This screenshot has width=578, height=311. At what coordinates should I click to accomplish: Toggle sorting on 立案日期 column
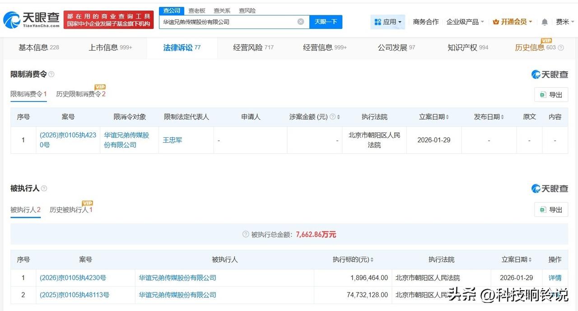pos(447,117)
